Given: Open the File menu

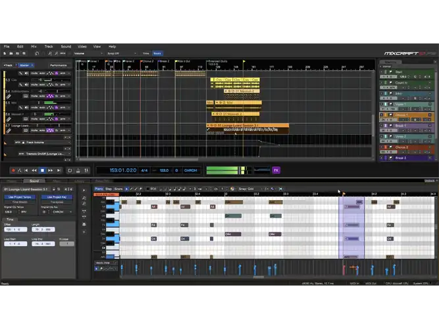Looking at the screenshot, I should click(x=7, y=47).
